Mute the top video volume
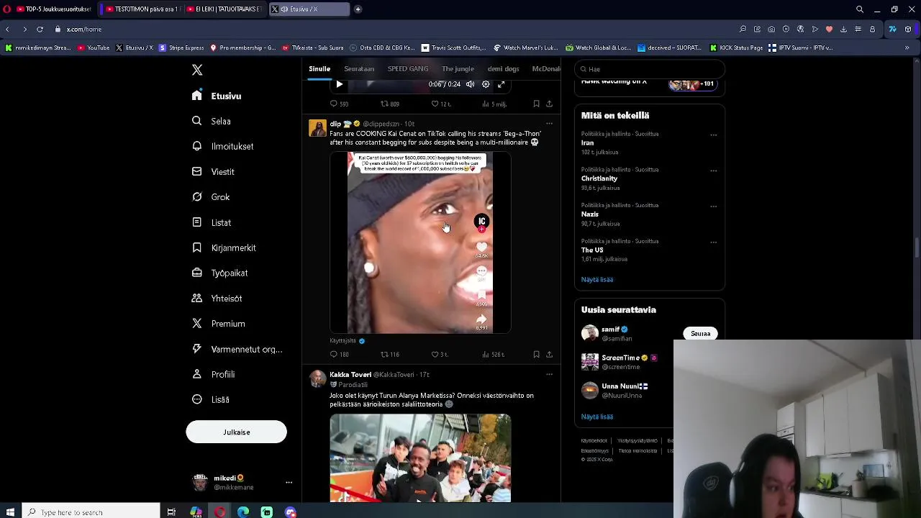This screenshot has height=518, width=921. tap(470, 84)
